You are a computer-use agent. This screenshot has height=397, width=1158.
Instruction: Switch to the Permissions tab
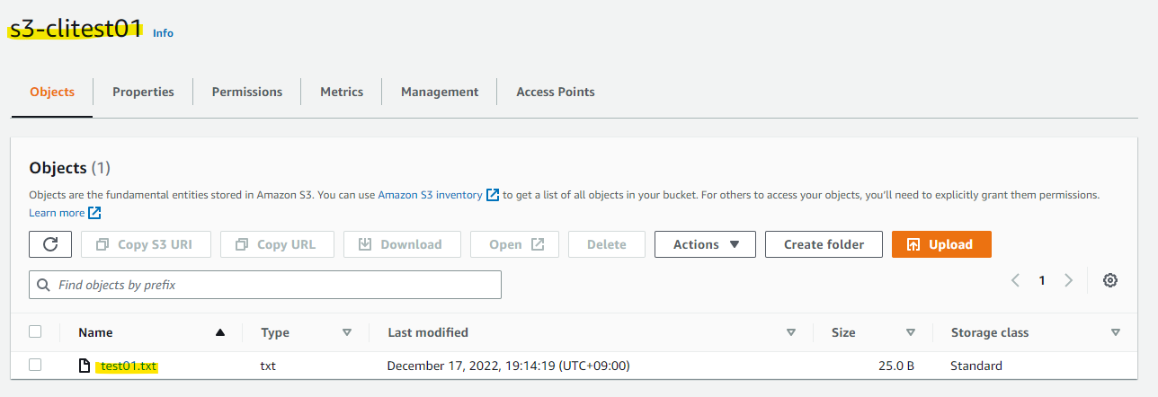coord(247,92)
